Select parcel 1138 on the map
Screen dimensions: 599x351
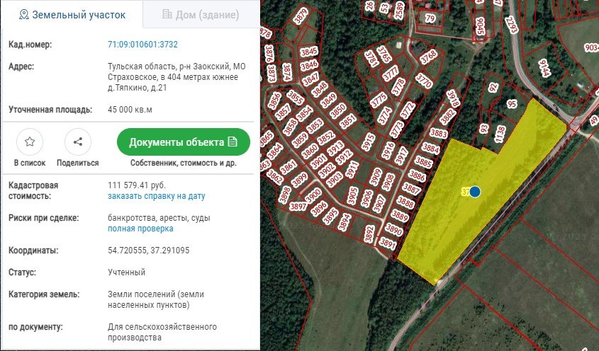tap(500, 134)
